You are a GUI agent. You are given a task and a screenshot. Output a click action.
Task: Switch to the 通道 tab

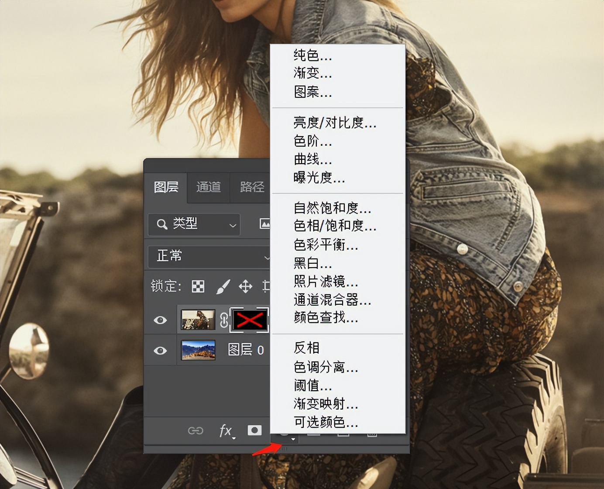pyautogui.click(x=208, y=187)
